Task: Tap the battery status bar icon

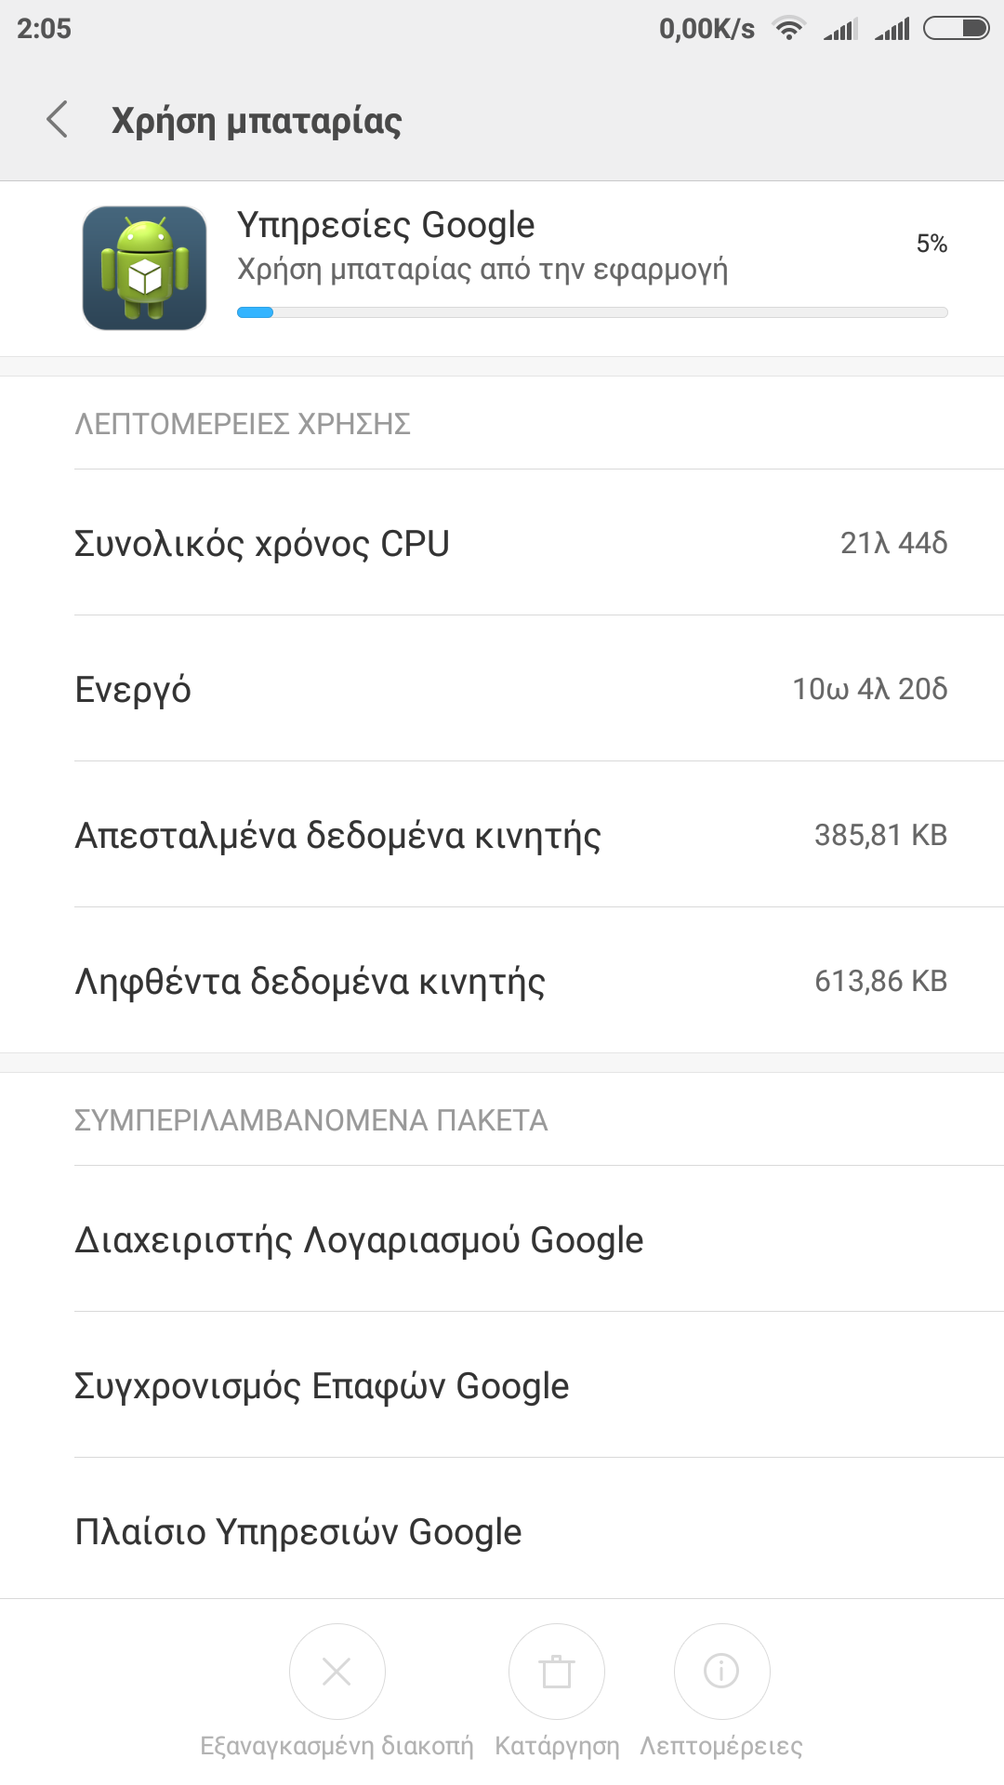Action: click(x=956, y=29)
